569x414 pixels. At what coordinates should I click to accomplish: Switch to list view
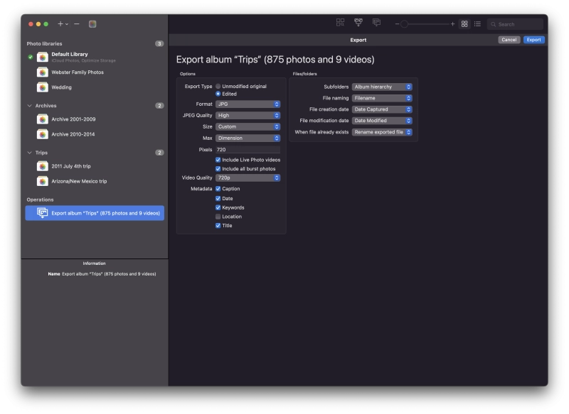477,24
